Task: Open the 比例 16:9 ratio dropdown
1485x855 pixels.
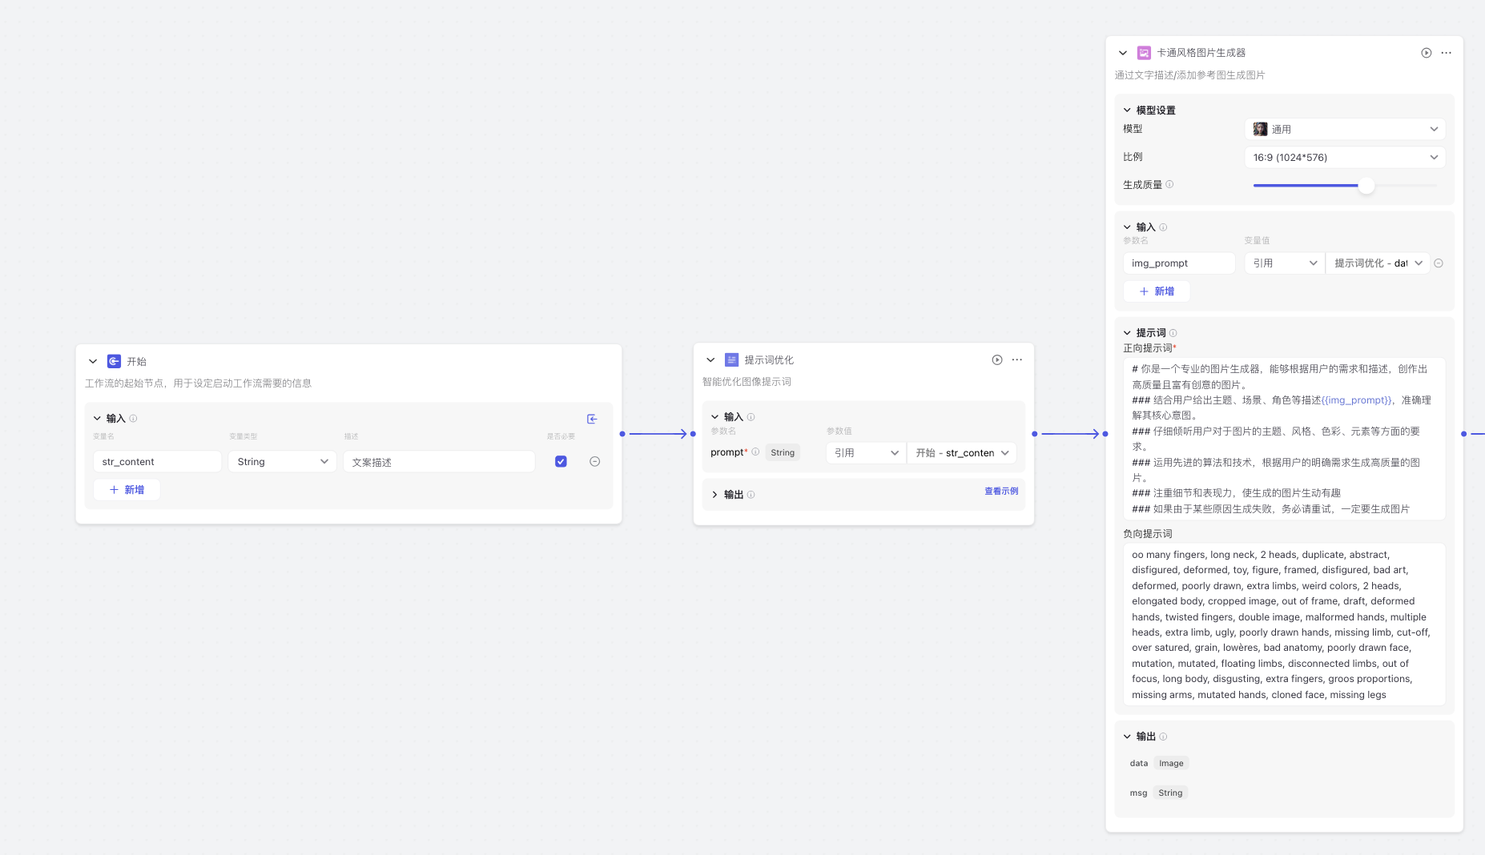Action: pos(1345,158)
